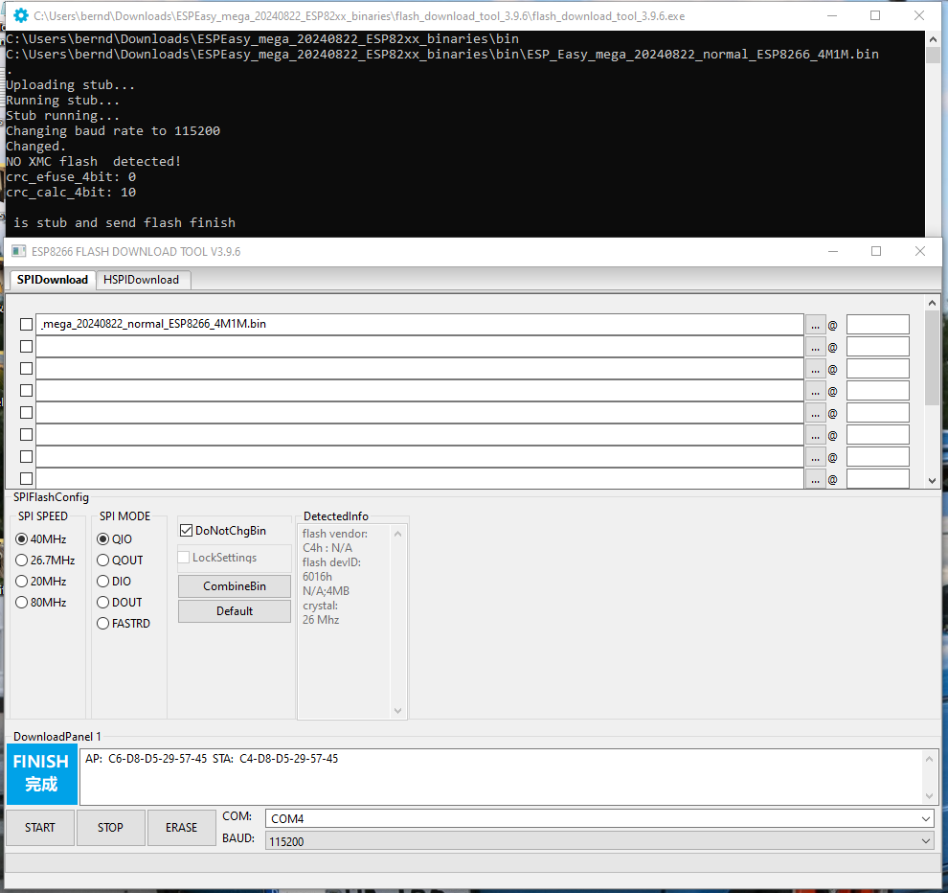The image size is (948, 893).
Task: Click the file path field containing ESP8266_4M1M.bin
Action: pos(419,324)
